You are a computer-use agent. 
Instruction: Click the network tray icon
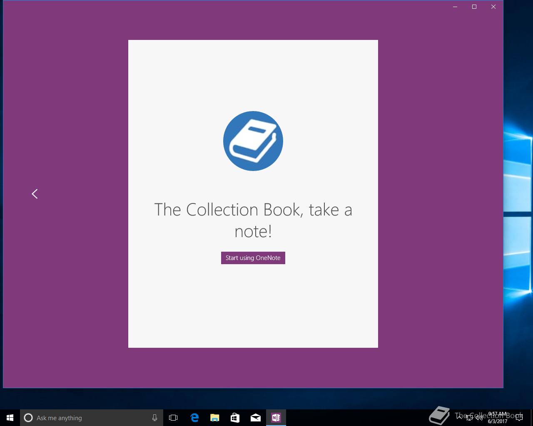[x=469, y=418]
